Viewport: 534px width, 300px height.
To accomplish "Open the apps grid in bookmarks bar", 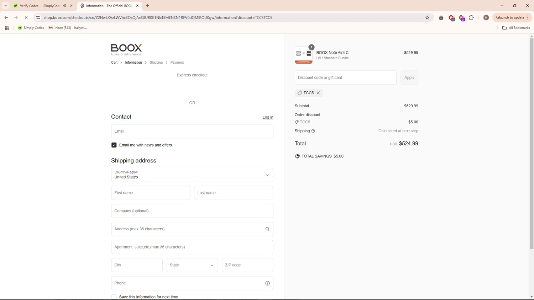I will point(7,28).
